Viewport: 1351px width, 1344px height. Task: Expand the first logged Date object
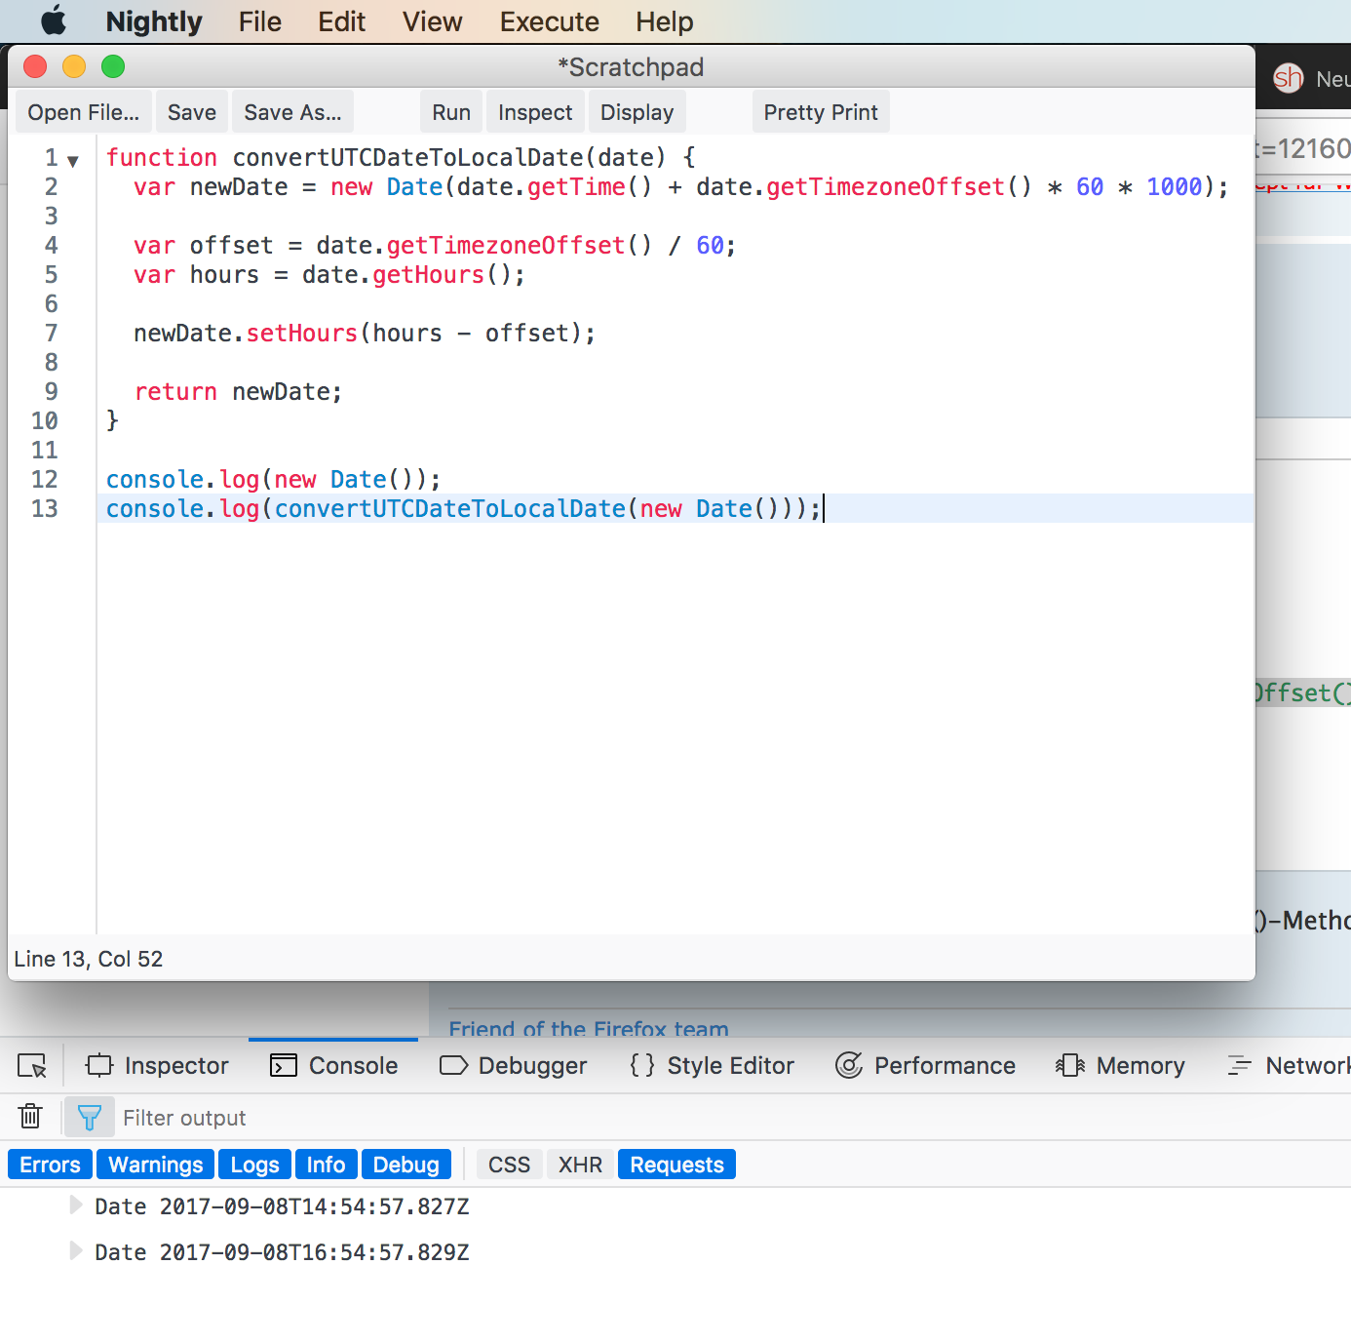coord(75,1206)
